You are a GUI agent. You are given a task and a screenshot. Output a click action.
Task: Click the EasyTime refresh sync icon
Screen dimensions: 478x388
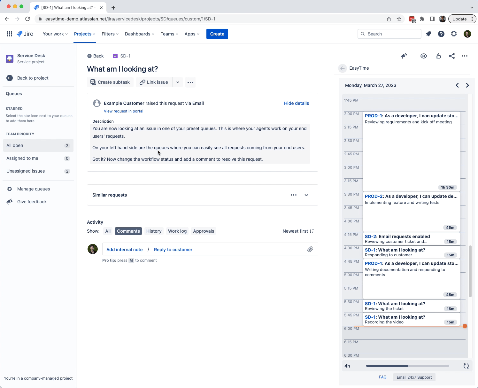[466, 366]
